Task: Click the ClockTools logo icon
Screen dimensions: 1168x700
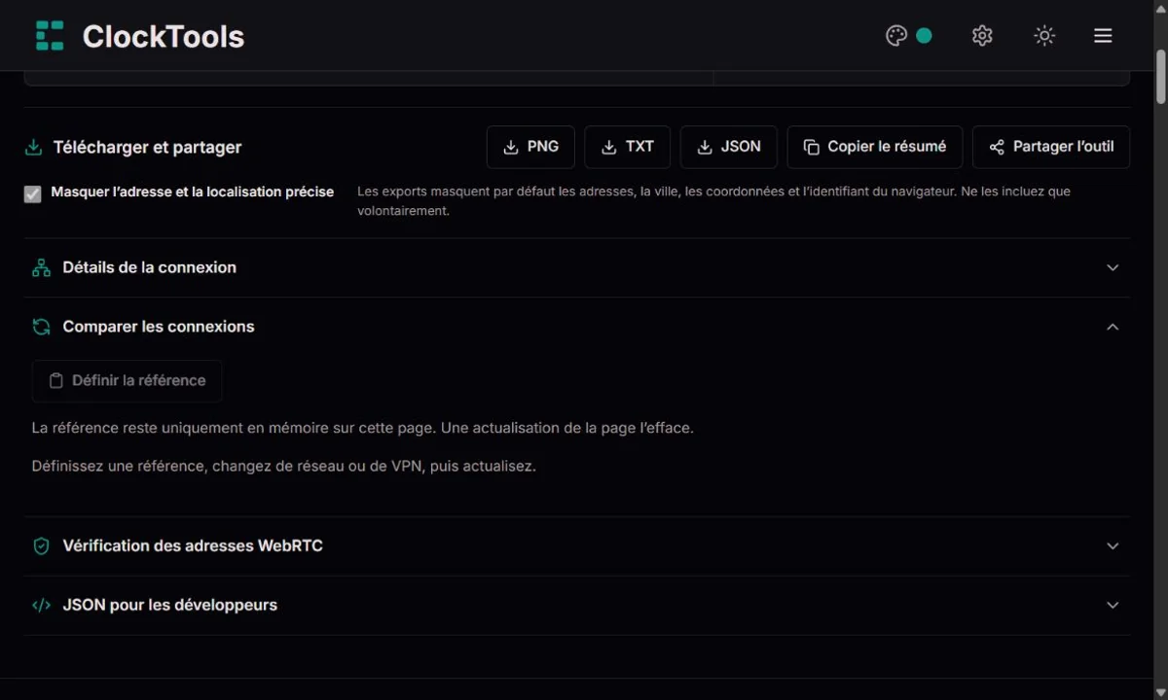Action: pos(50,35)
